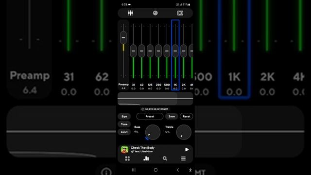Click the Reset button
The height and width of the screenshot is (175, 311).
click(x=187, y=117)
